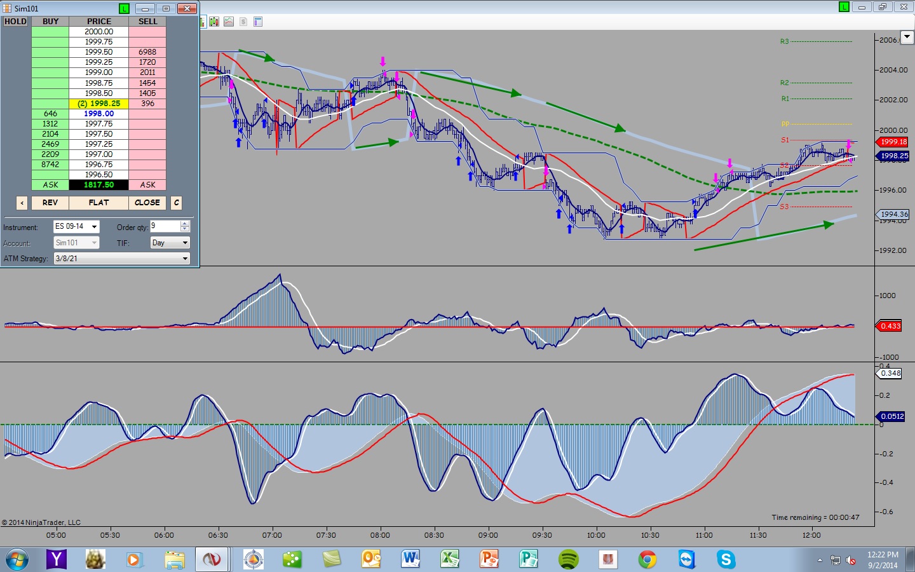Open Spotify from the taskbar
The width and height of the screenshot is (915, 572).
(x=568, y=559)
